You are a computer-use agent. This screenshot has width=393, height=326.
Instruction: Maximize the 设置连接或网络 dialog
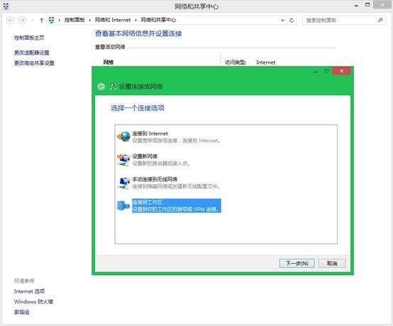[326, 71]
